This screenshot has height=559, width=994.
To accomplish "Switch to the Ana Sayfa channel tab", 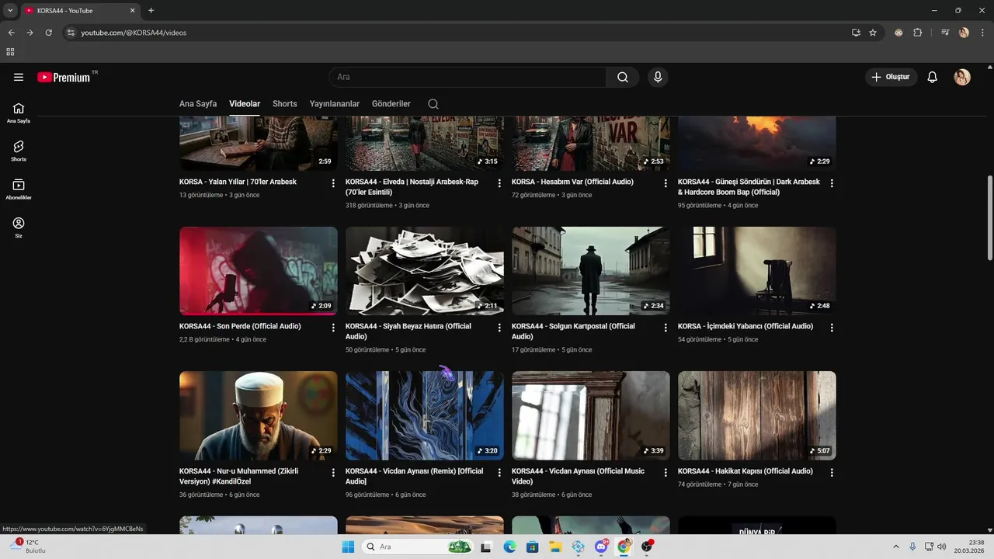I will pos(198,104).
